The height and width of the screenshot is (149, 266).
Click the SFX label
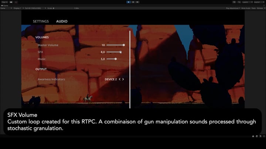[x=40, y=52]
